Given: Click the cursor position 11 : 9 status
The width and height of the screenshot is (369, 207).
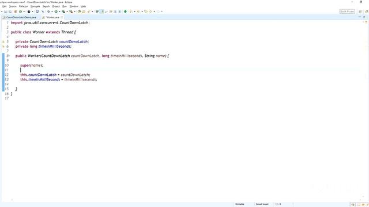Looking at the screenshot, I should 278,204.
